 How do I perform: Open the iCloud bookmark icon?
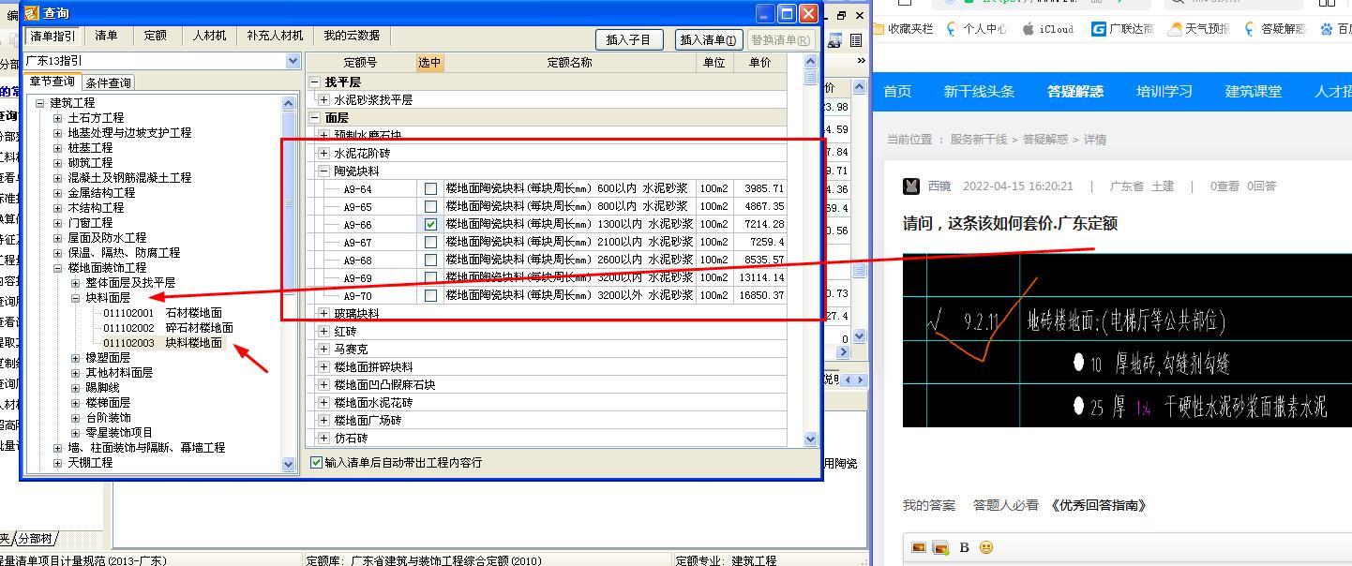tap(1027, 29)
